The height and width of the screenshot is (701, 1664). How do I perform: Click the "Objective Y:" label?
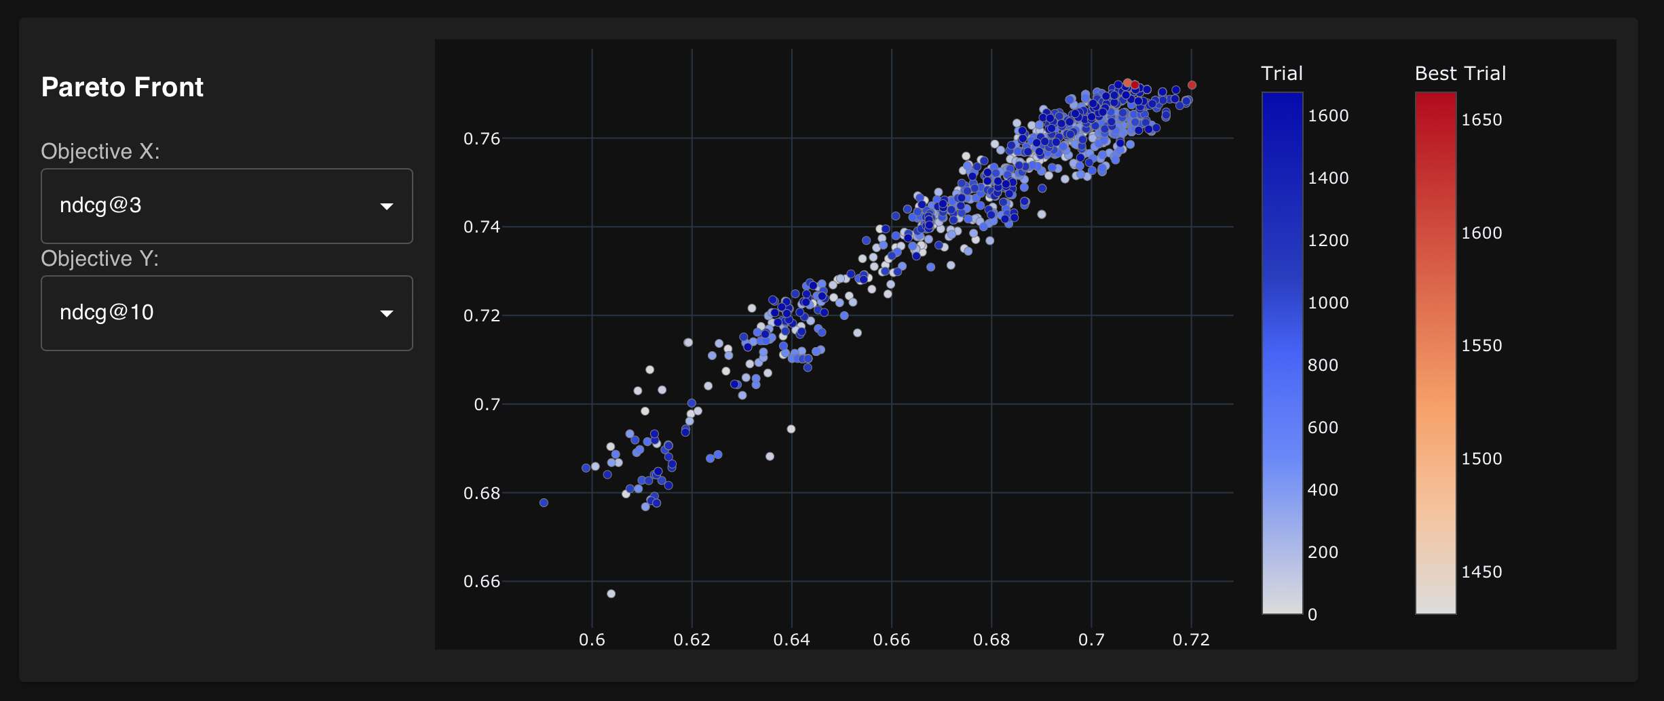(100, 258)
